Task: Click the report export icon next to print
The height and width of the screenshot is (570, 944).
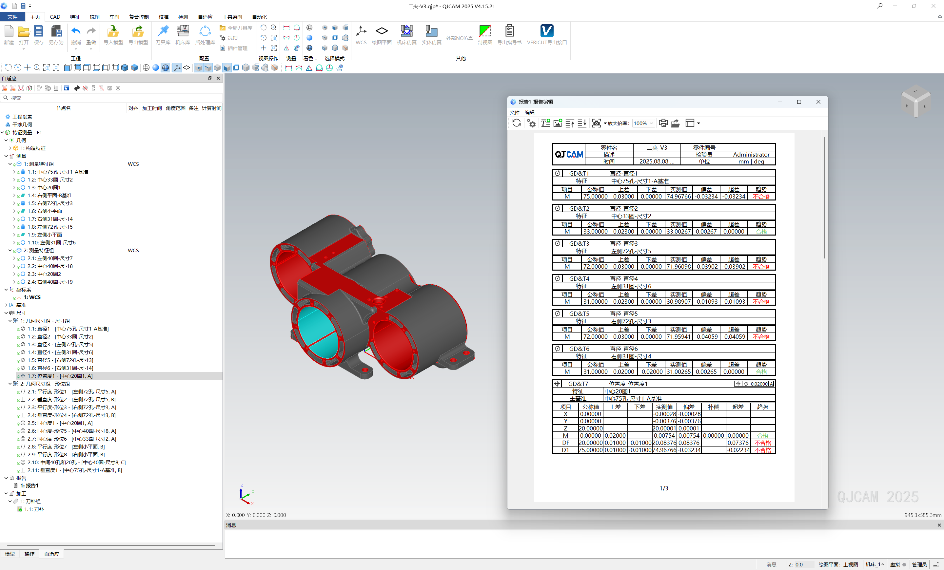Action: [676, 123]
